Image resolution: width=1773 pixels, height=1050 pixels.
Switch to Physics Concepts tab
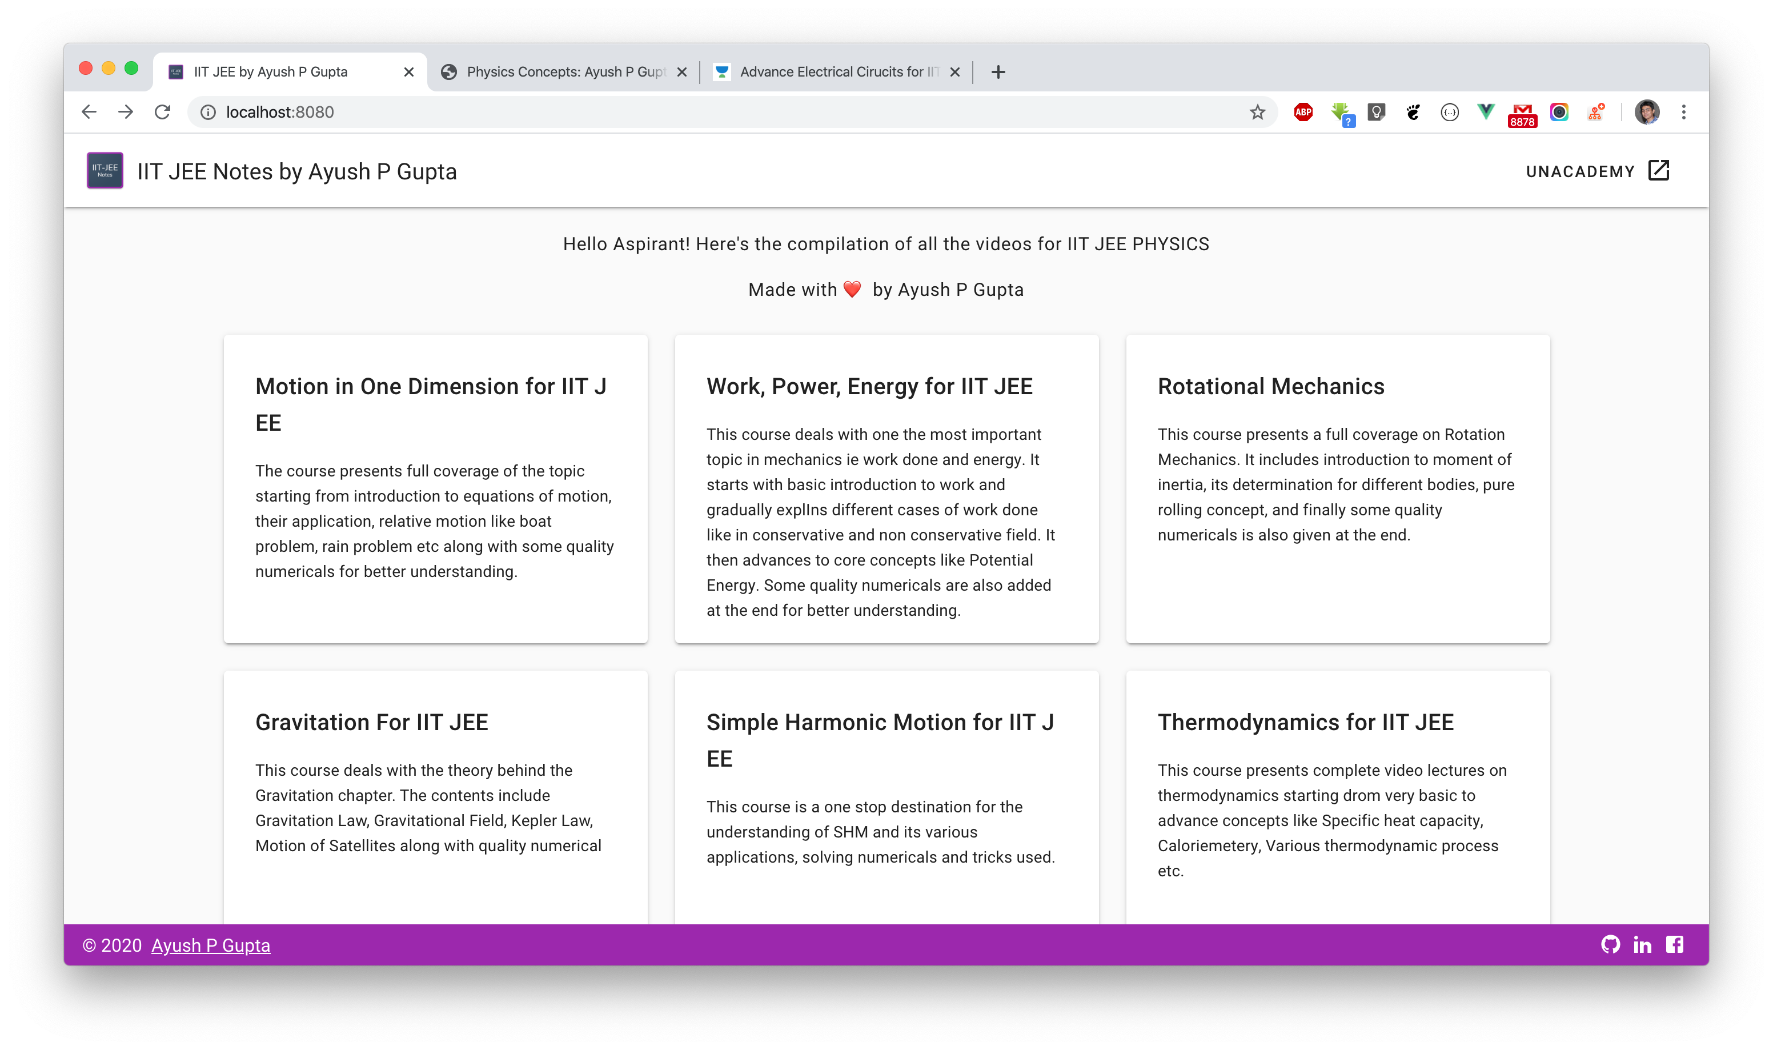(559, 71)
